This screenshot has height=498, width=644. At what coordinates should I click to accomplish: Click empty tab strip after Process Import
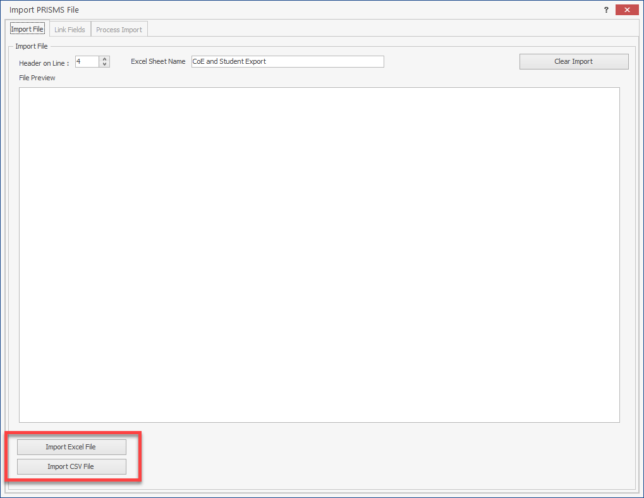coord(379,30)
